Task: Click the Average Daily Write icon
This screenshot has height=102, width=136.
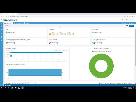Action: [93, 43]
